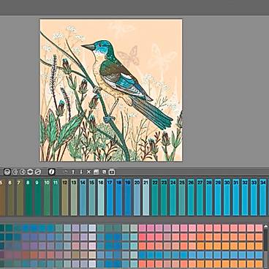The height and width of the screenshot is (269, 269).
Task: Select color strip number 9
Action: [x=38, y=197]
